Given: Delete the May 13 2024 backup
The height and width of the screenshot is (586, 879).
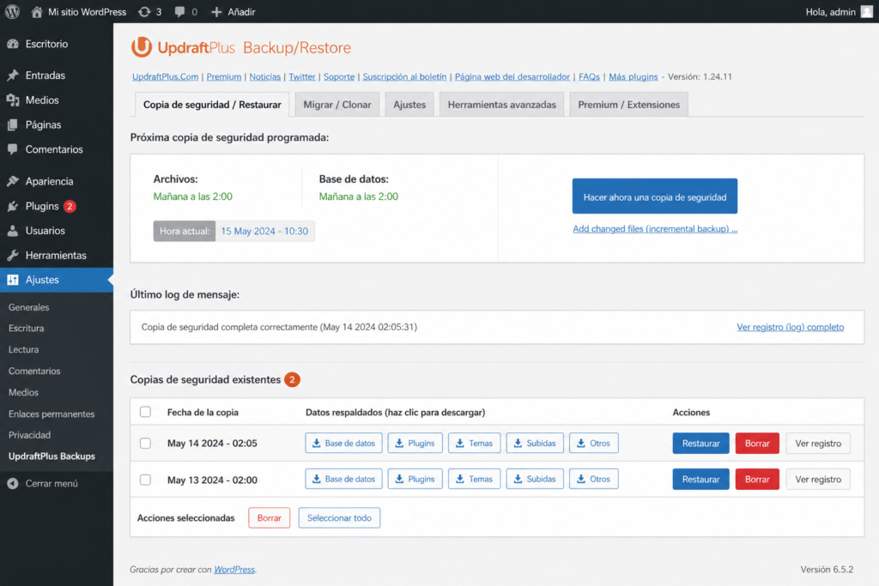Looking at the screenshot, I should coord(757,479).
